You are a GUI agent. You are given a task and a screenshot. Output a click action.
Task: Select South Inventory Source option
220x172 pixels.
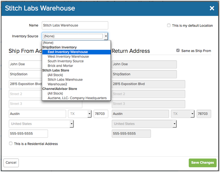(66, 61)
